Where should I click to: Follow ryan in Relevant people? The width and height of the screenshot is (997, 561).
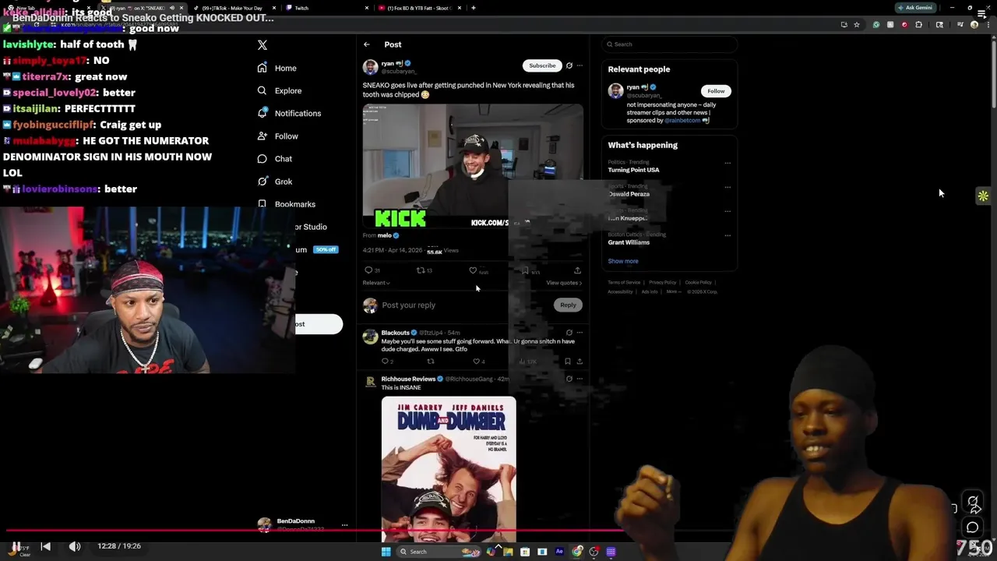pos(716,91)
